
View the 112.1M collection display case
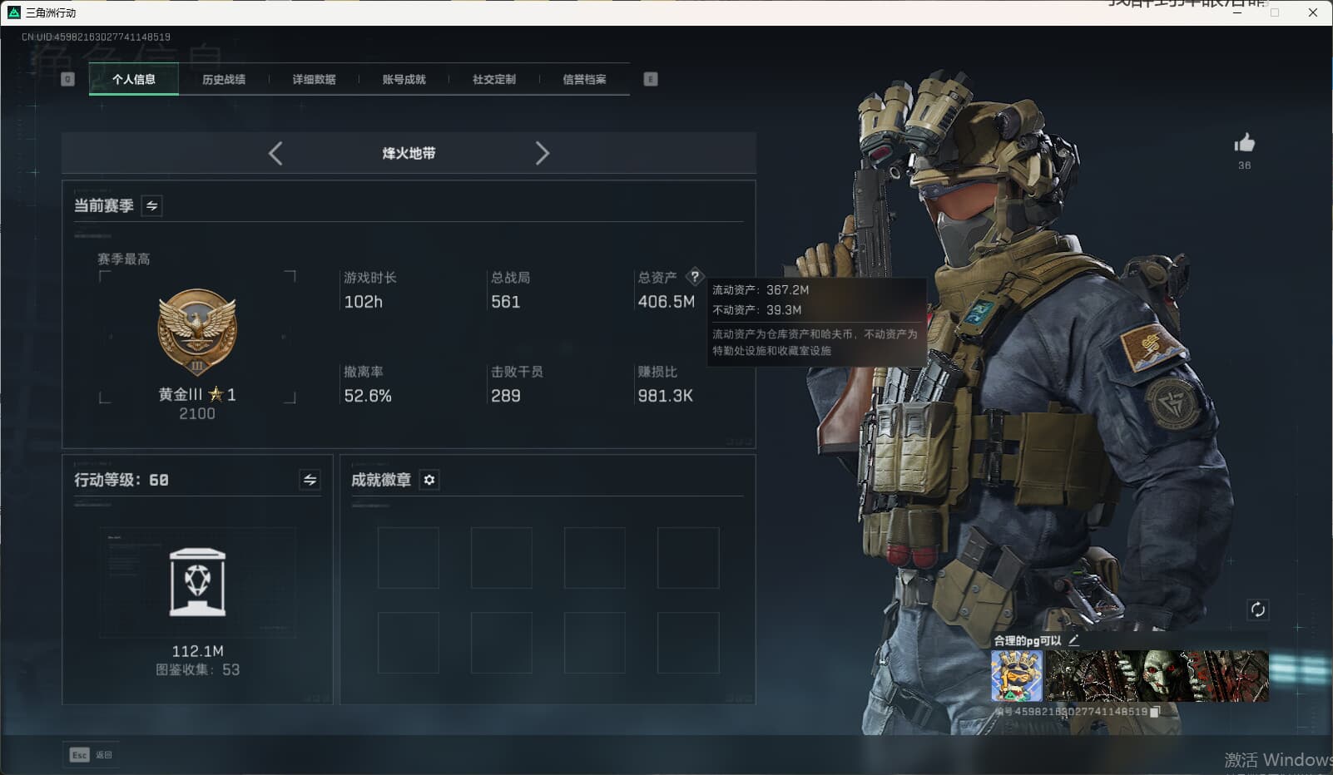coord(196,582)
